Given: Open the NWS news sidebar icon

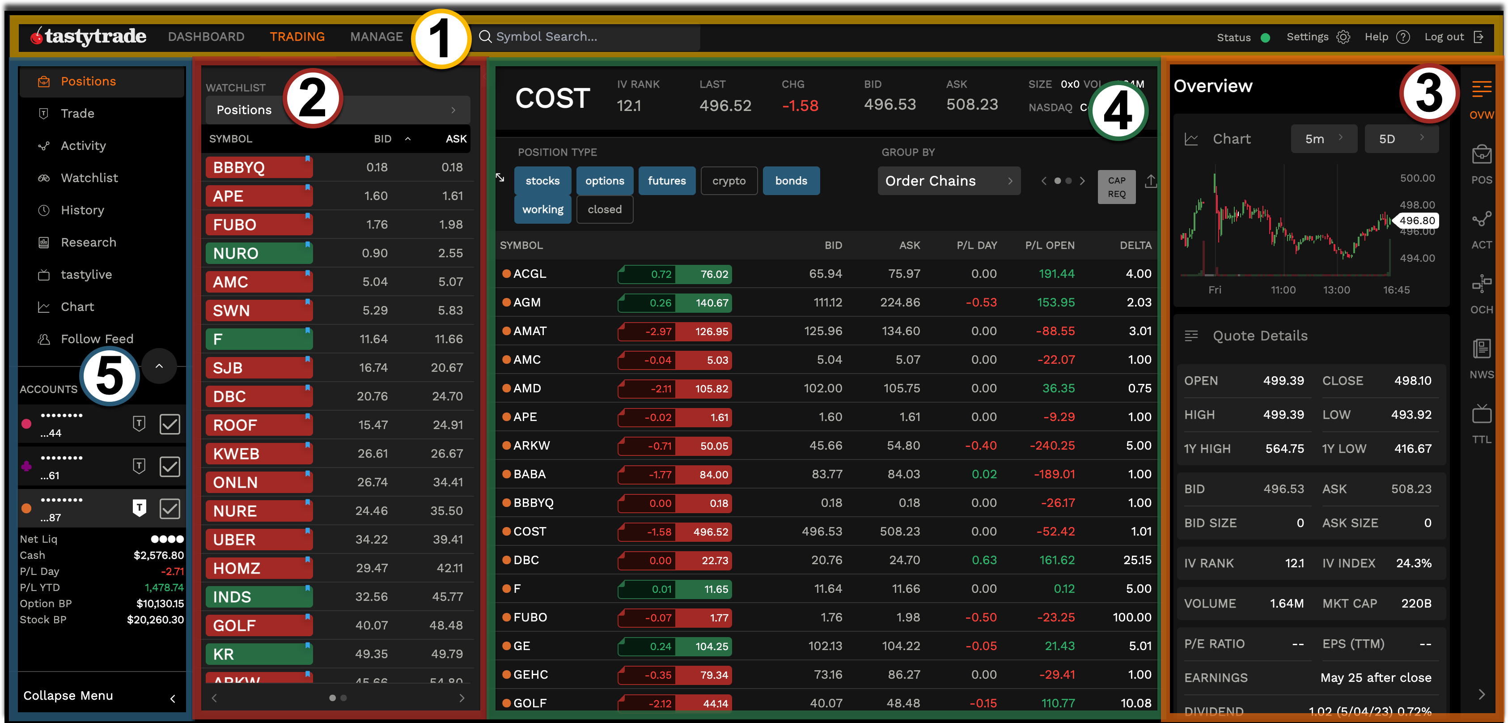Looking at the screenshot, I should (x=1481, y=349).
